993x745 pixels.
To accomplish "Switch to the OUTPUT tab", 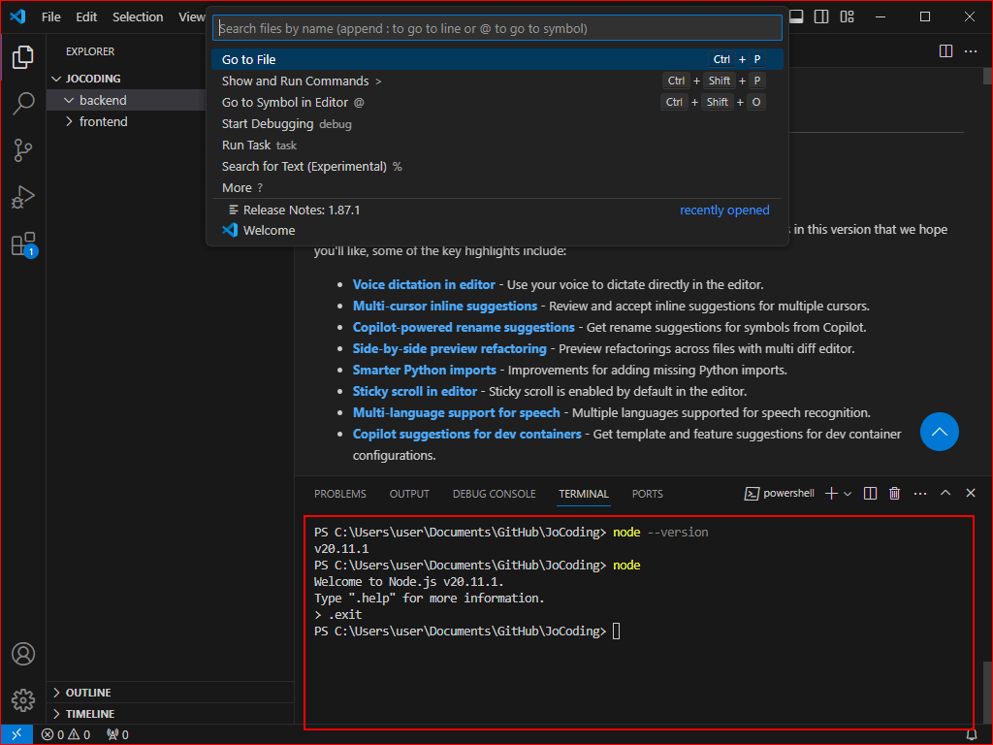I will [409, 494].
